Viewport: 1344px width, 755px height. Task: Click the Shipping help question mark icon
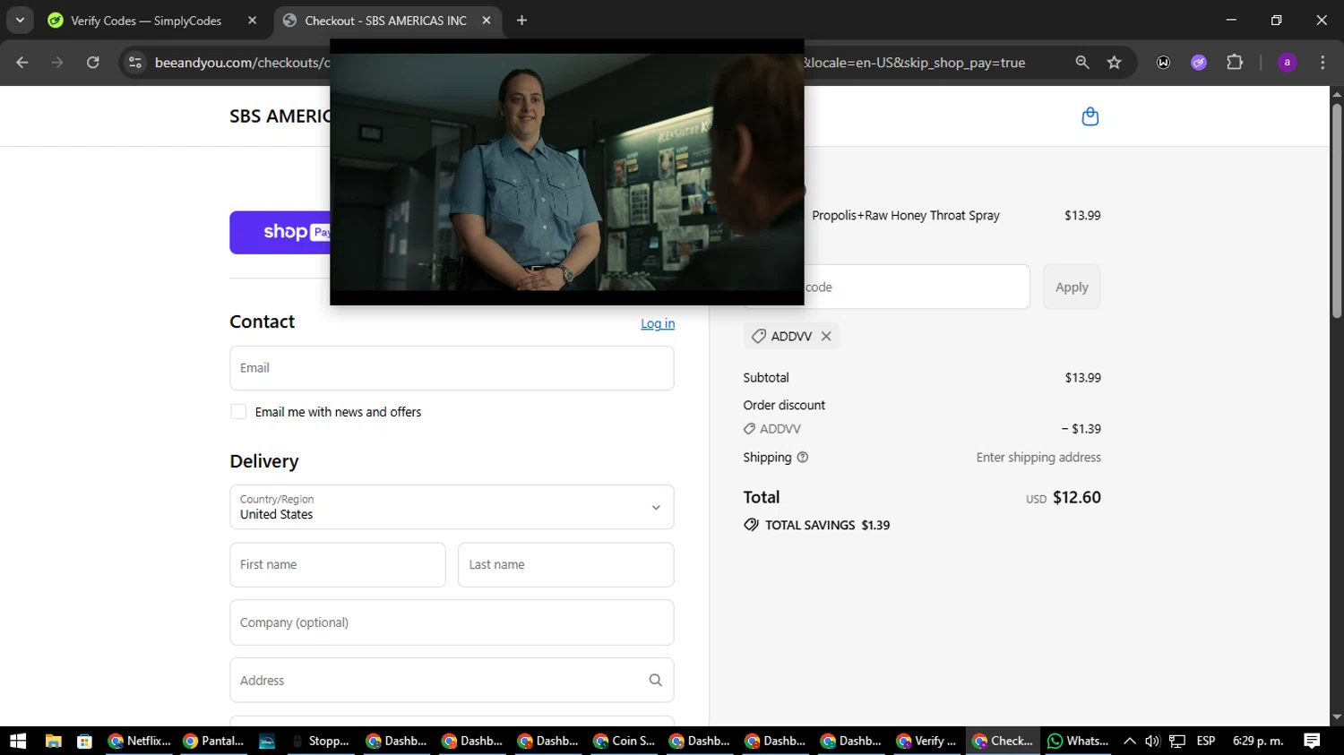(x=803, y=457)
